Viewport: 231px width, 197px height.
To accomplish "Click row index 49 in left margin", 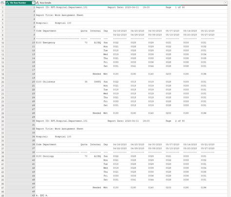I will click(2, 196).
